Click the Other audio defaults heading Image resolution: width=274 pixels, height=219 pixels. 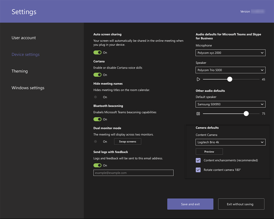pyautogui.click(x=210, y=91)
